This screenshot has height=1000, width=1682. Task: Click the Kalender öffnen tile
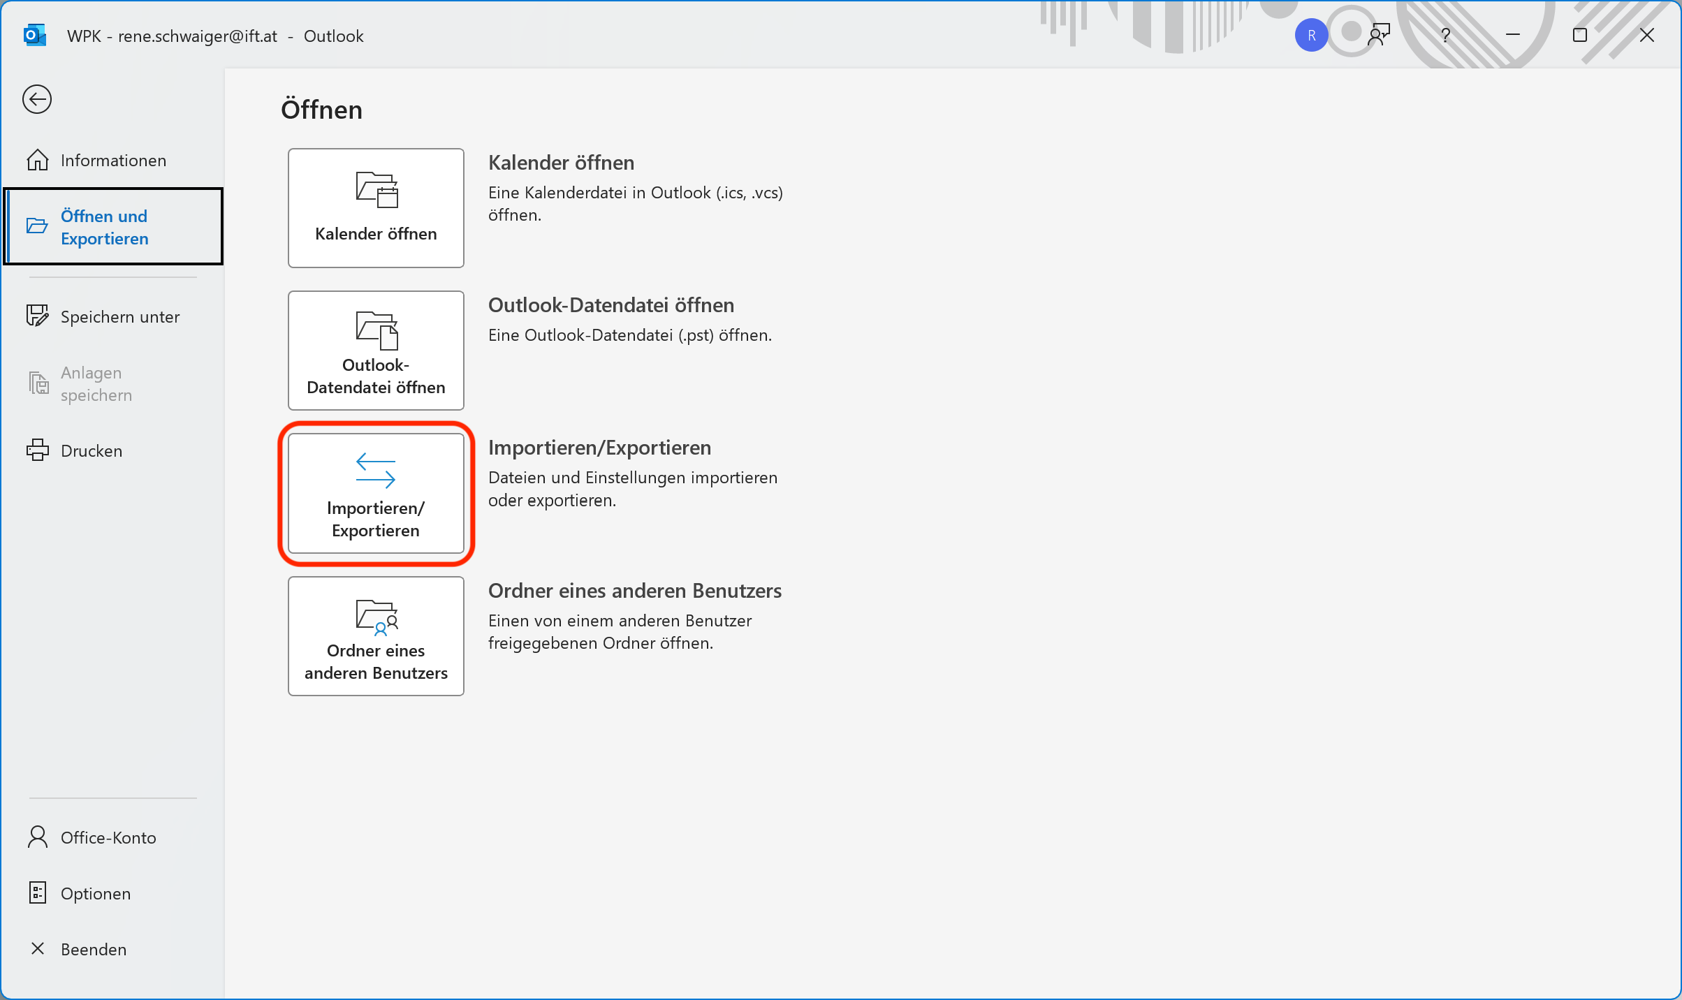click(x=376, y=208)
